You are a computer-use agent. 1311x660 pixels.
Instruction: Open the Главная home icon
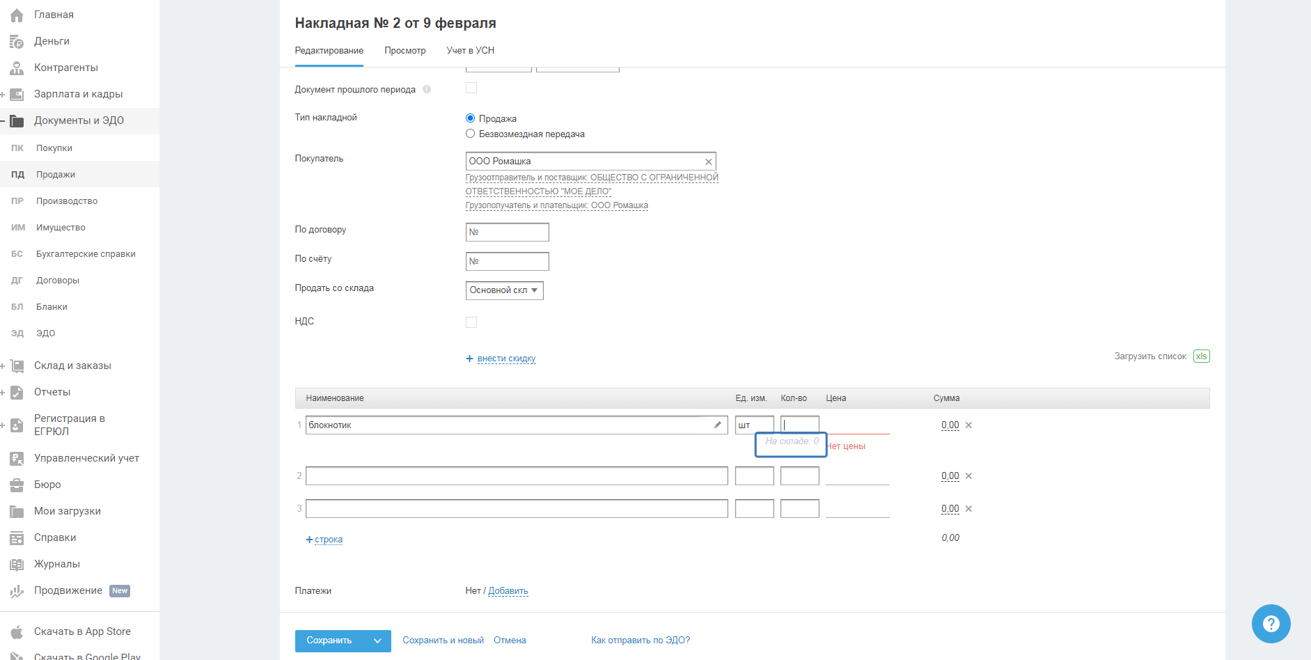17,15
